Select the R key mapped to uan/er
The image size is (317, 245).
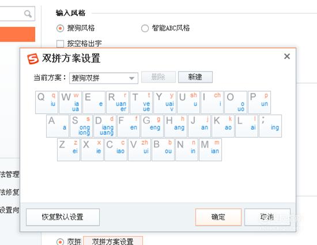point(118,102)
